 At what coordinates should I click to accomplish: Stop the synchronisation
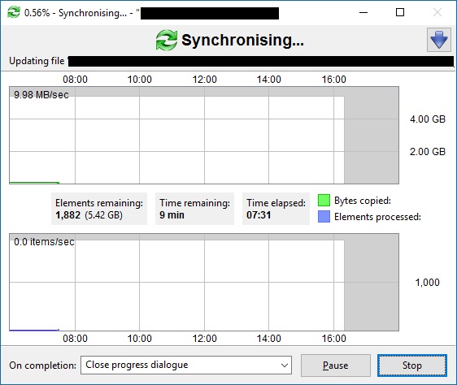[411, 366]
